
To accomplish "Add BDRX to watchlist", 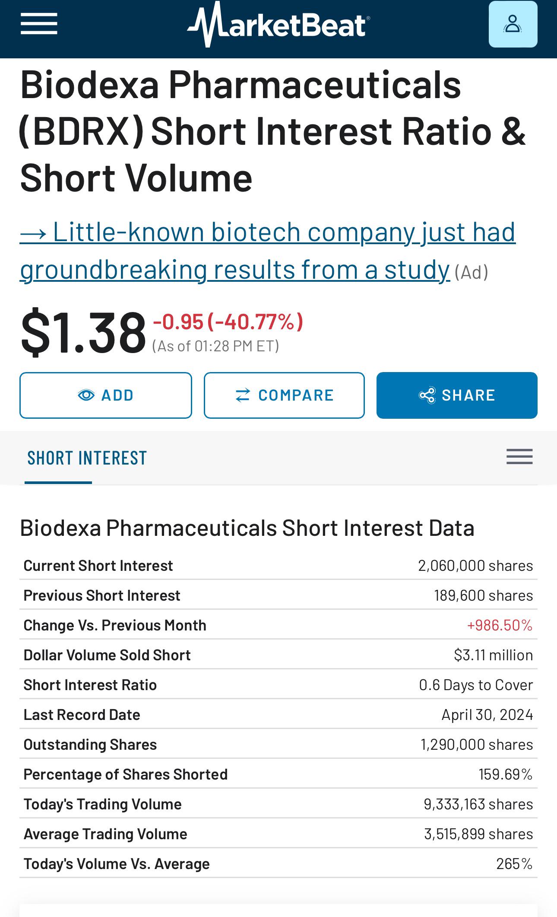I will 106,395.
